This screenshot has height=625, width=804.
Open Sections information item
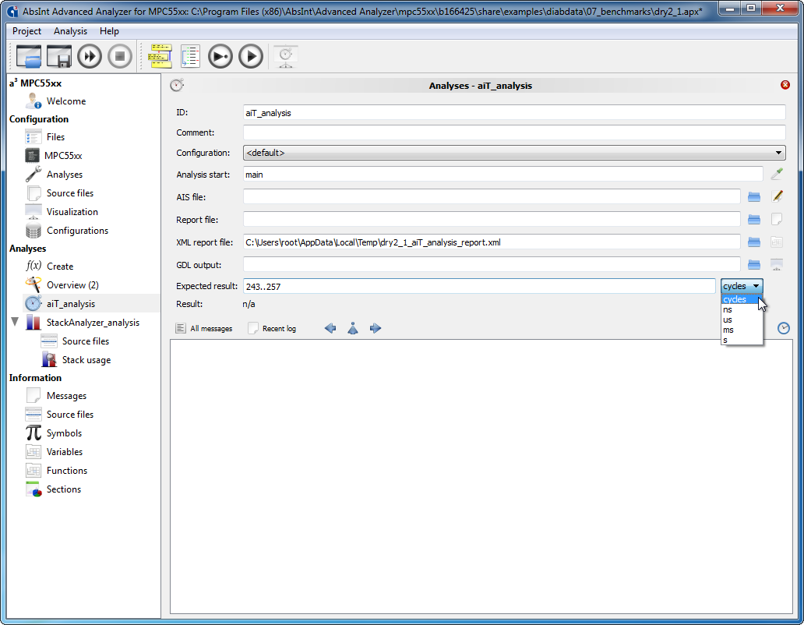coord(64,489)
